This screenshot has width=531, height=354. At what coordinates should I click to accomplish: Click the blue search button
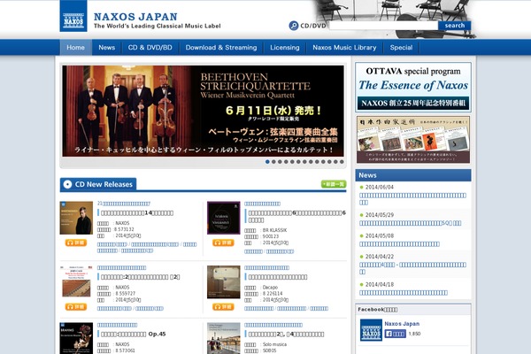pyautogui.click(x=455, y=26)
